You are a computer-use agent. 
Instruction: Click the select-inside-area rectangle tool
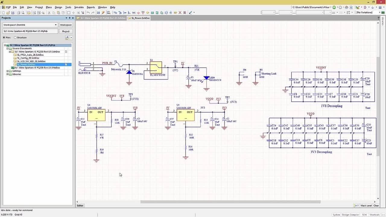pos(68,13)
